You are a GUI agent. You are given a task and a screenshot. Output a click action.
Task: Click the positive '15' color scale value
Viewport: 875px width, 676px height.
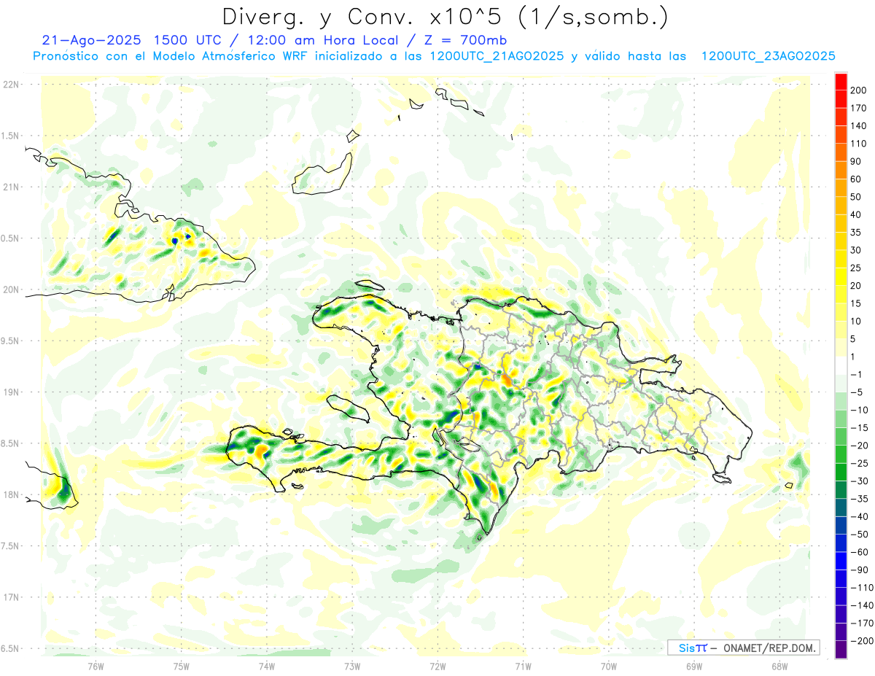point(856,303)
